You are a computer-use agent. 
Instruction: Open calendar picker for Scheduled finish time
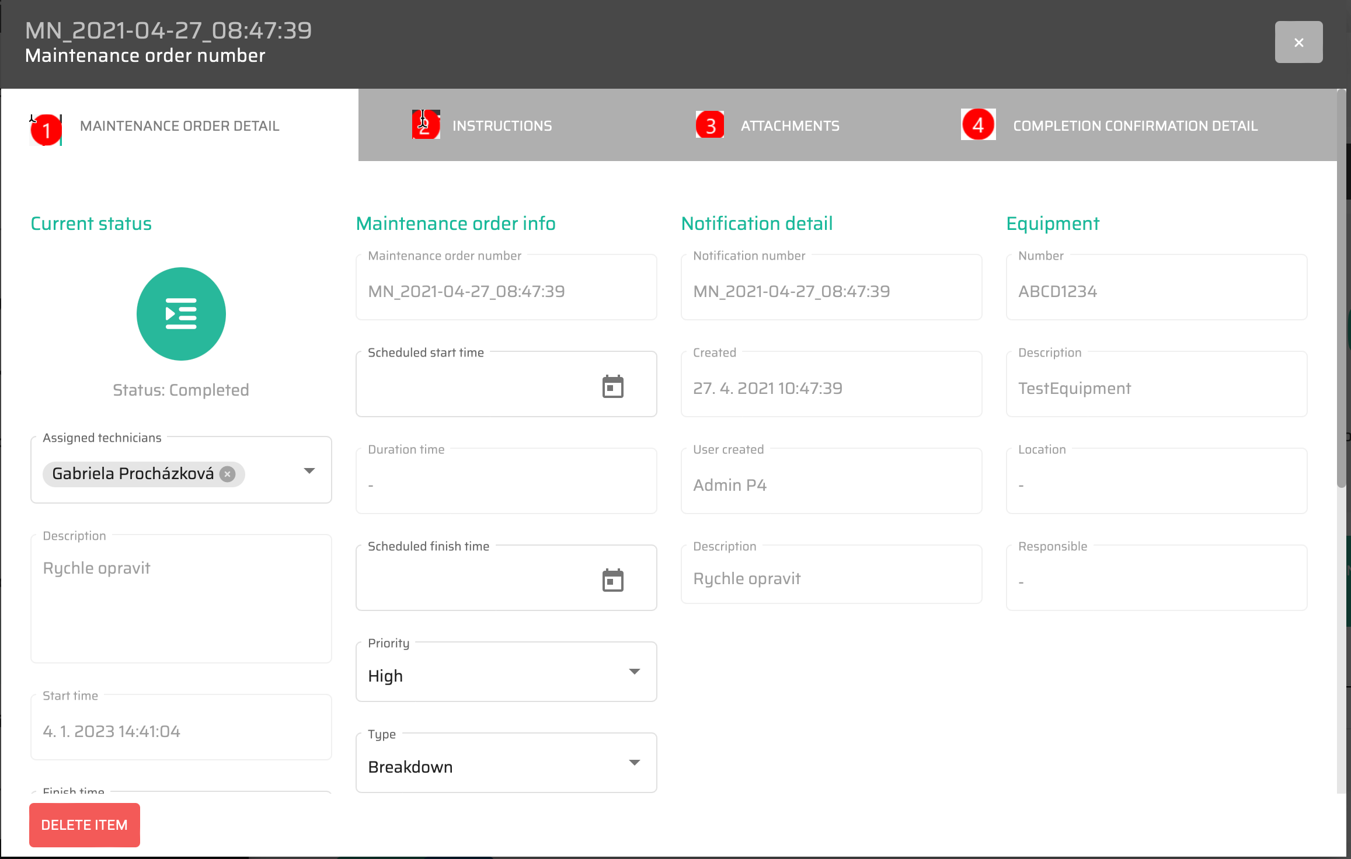(612, 581)
